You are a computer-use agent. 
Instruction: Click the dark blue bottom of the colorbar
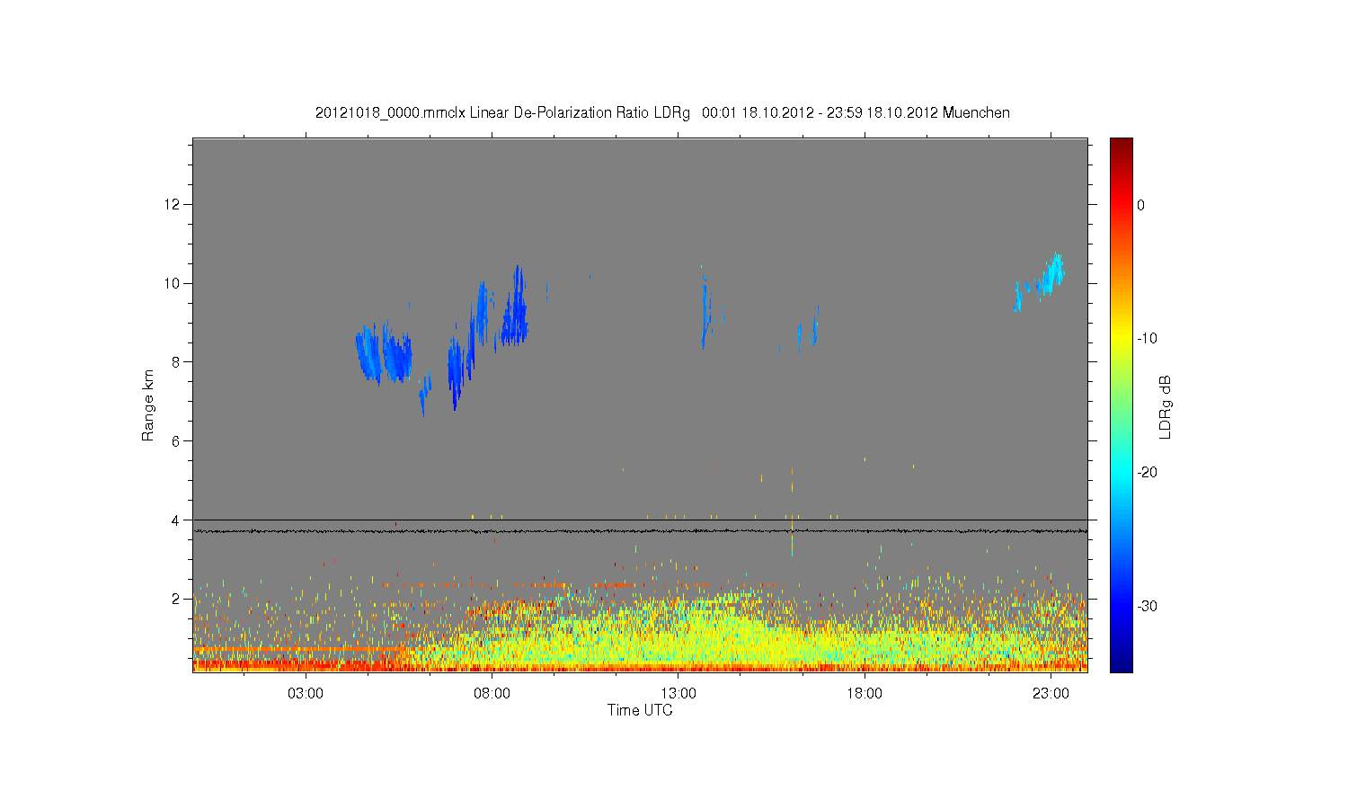[1122, 663]
